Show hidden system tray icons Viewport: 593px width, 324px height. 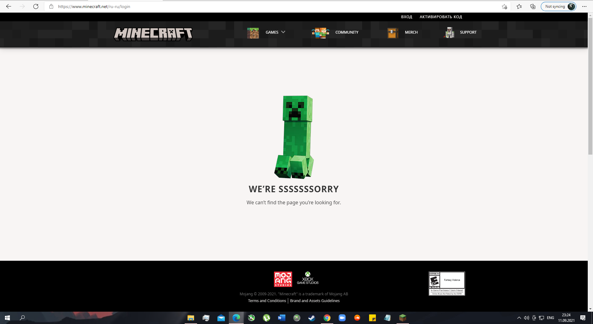pos(519,318)
